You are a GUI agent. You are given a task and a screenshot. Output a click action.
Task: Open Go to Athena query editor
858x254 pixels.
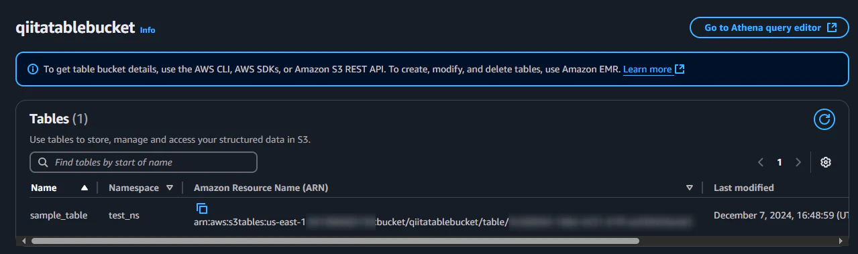(770, 28)
